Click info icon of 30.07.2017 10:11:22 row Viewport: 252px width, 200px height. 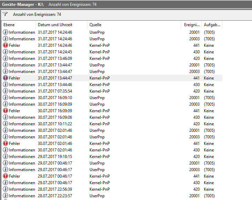click(6, 124)
